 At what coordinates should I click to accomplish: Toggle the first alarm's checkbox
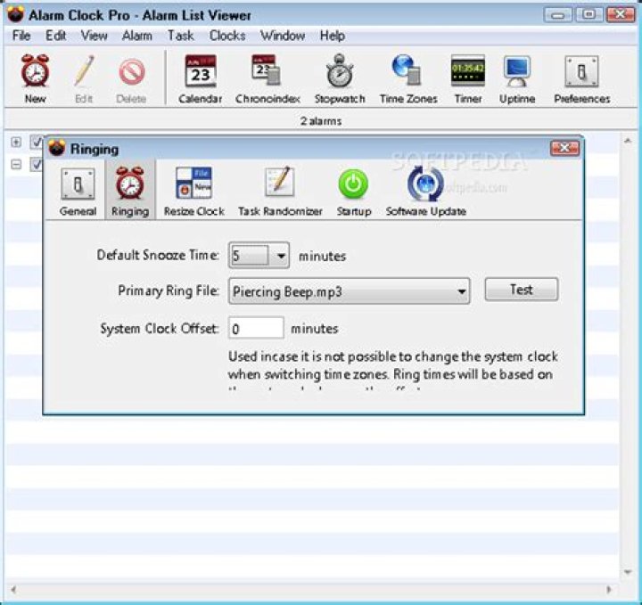click(36, 143)
